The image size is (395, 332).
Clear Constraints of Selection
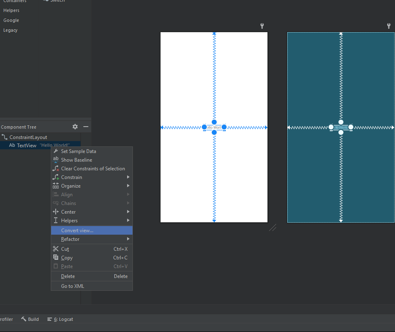point(93,169)
